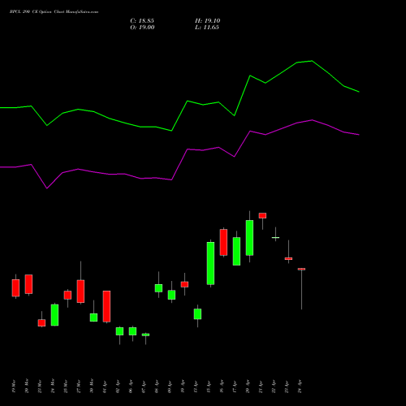Select the '21 Apr' date label

click(261, 387)
